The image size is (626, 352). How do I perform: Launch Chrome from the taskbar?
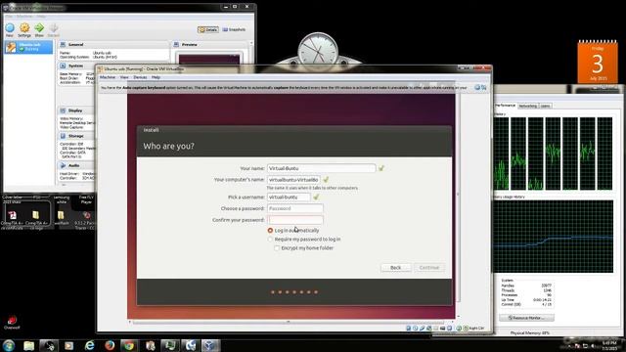[129, 345]
